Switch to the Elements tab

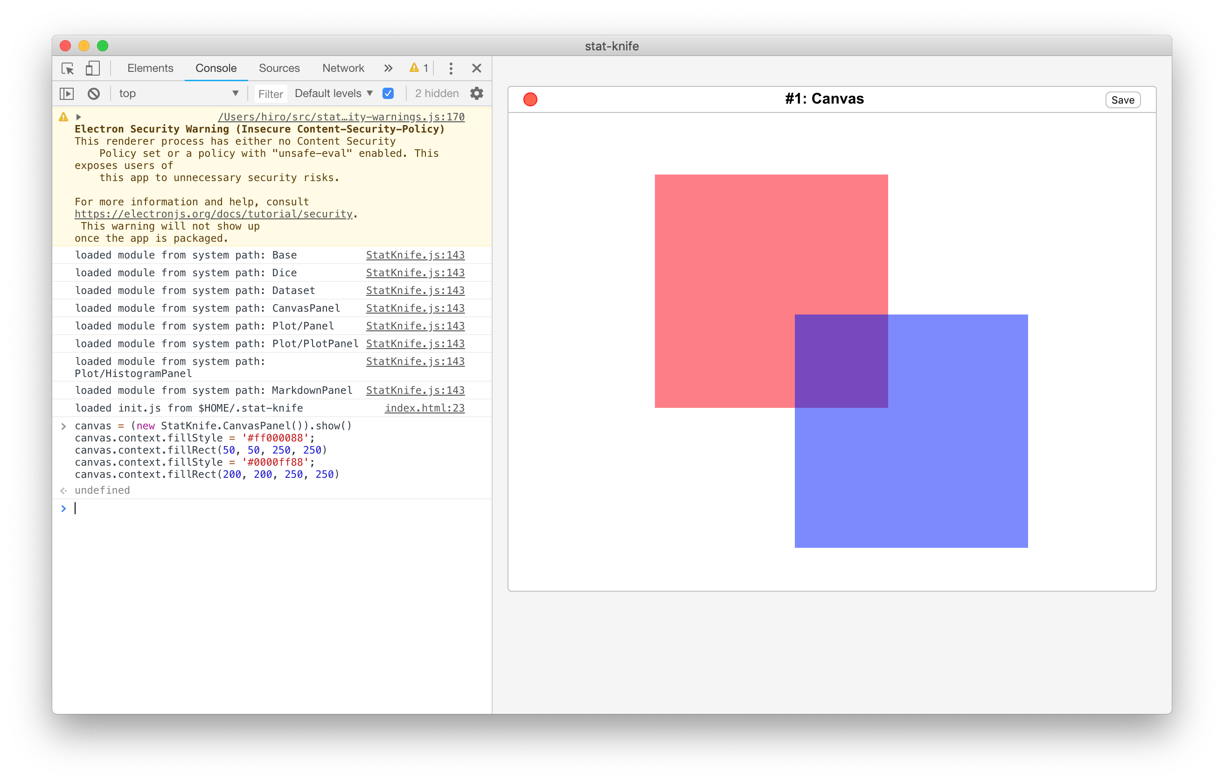tap(150, 68)
